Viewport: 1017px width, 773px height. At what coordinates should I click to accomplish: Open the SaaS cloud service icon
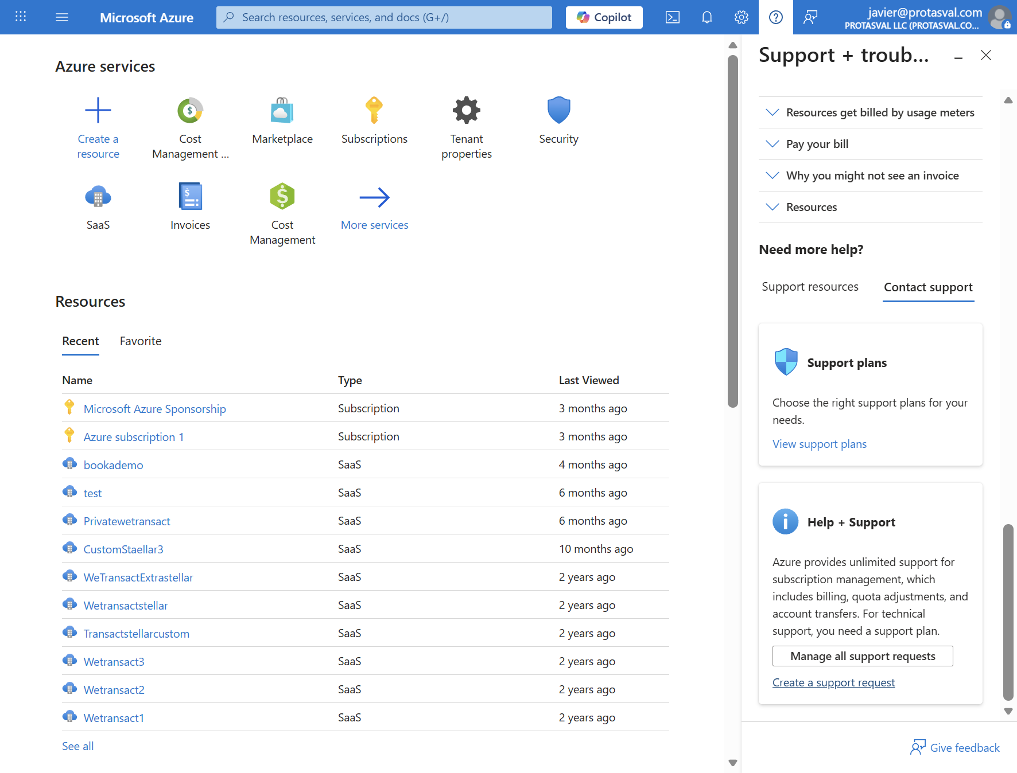pos(98,197)
